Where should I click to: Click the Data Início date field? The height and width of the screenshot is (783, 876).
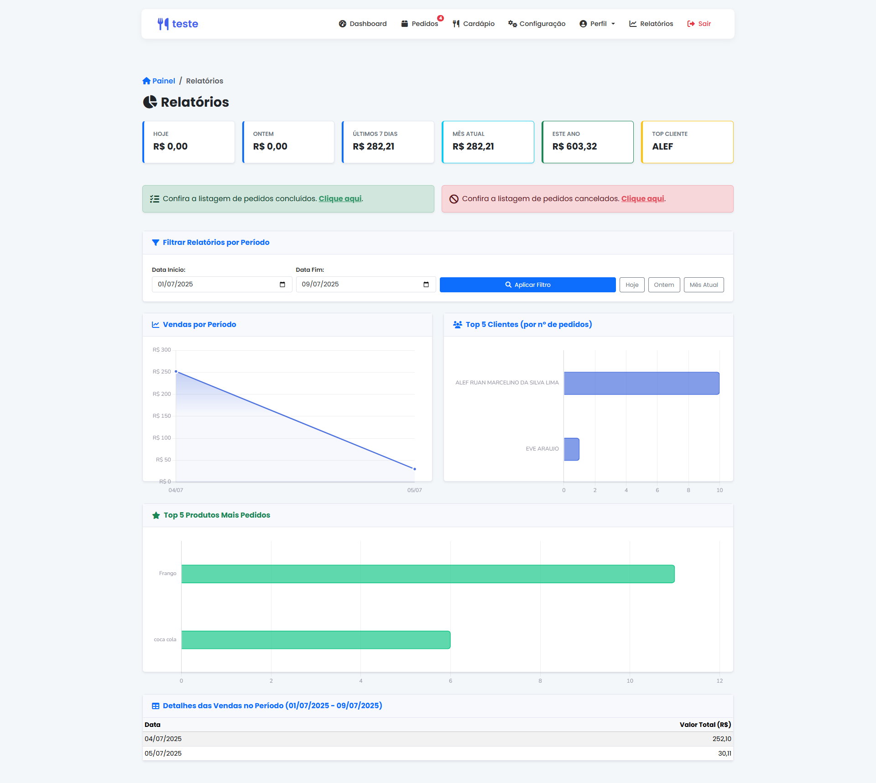click(222, 285)
